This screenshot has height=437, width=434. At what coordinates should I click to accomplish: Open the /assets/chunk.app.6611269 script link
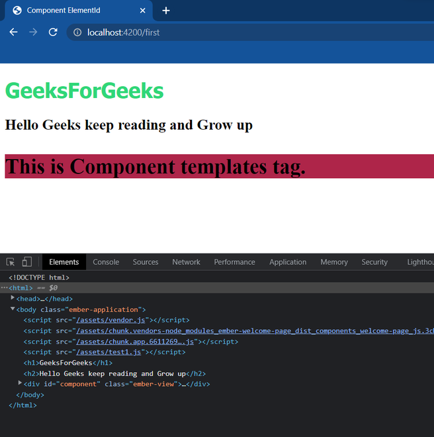[135, 342]
